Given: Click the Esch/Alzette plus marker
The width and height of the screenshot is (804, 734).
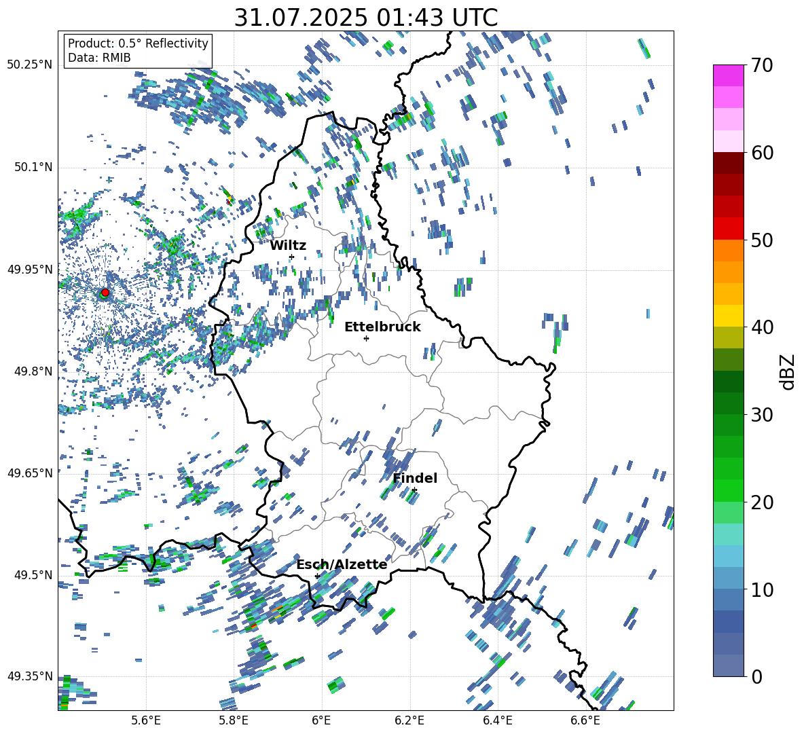Looking at the screenshot, I should [317, 576].
